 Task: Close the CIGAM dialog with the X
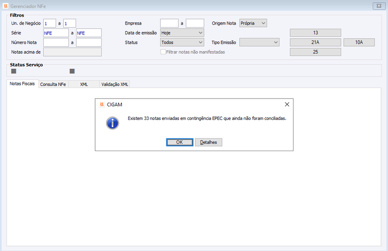(x=287, y=104)
